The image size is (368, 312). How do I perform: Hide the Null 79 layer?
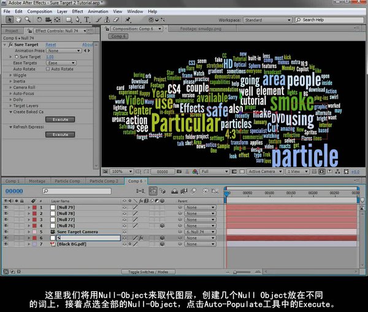coord(6,208)
